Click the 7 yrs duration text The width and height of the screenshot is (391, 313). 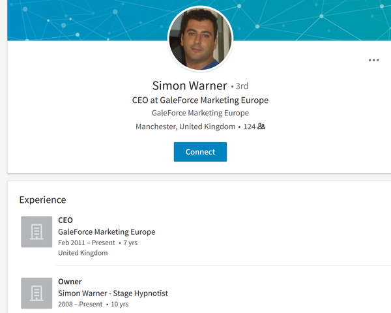[x=130, y=243]
